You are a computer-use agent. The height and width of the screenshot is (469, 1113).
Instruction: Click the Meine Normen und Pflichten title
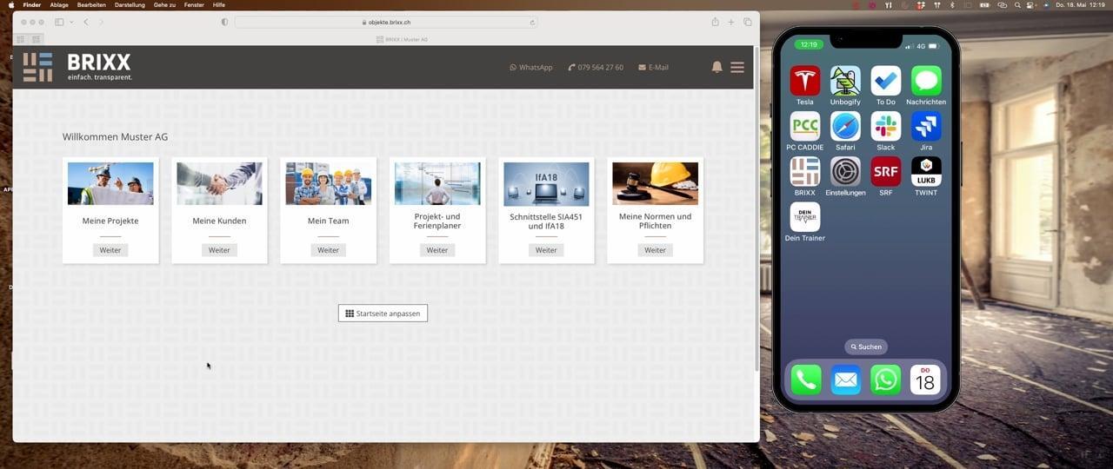coord(655,221)
